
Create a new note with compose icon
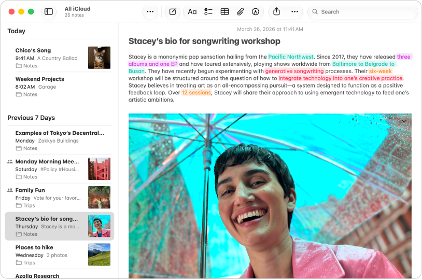pyautogui.click(x=173, y=11)
